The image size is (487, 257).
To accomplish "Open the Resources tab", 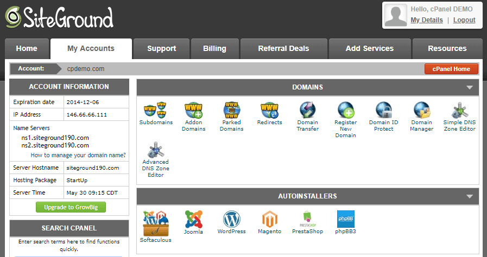I will point(447,49).
